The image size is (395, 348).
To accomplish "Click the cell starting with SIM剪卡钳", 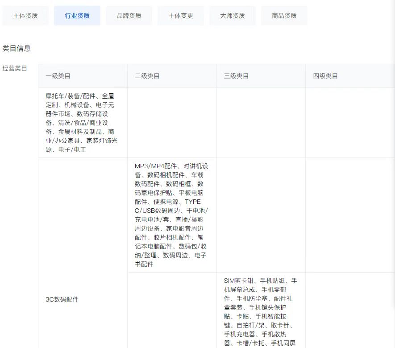I will [261, 312].
